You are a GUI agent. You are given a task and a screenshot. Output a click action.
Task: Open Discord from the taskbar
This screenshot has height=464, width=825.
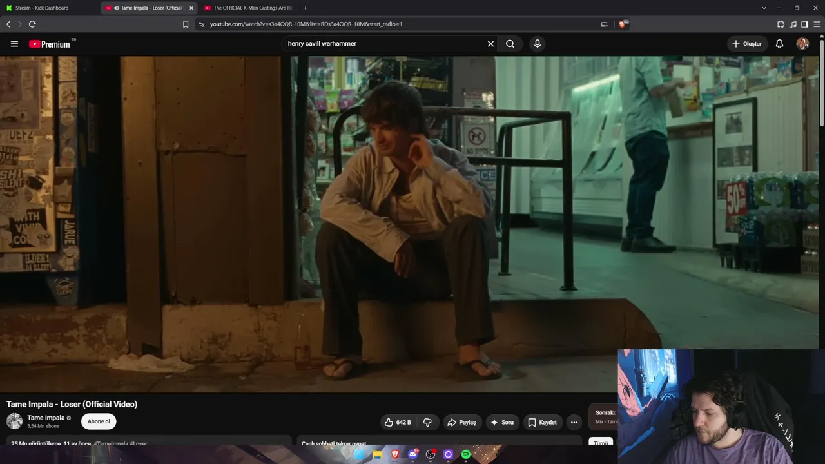click(x=413, y=454)
